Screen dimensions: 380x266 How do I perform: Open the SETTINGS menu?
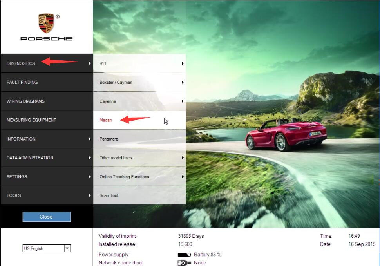pyautogui.click(x=47, y=177)
